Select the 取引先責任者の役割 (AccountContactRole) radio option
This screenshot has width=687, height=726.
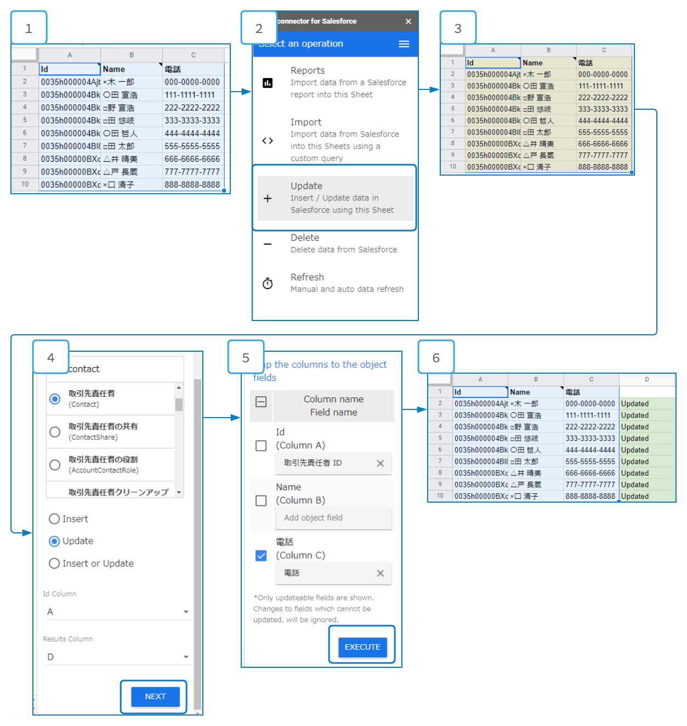pos(55,465)
